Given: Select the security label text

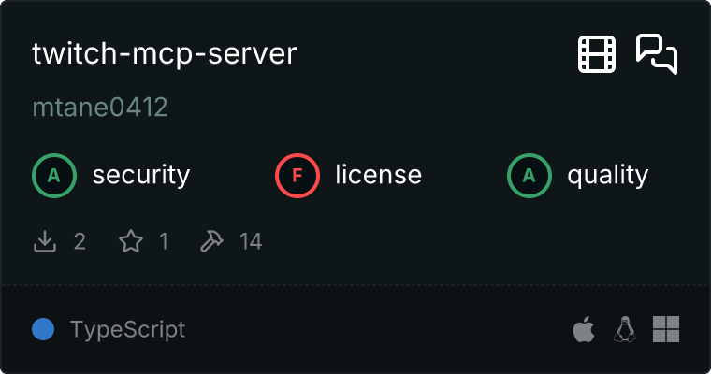Looking at the screenshot, I should click(140, 175).
